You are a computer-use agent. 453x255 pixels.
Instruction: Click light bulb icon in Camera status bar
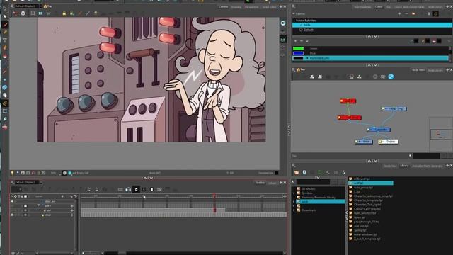tap(12, 173)
